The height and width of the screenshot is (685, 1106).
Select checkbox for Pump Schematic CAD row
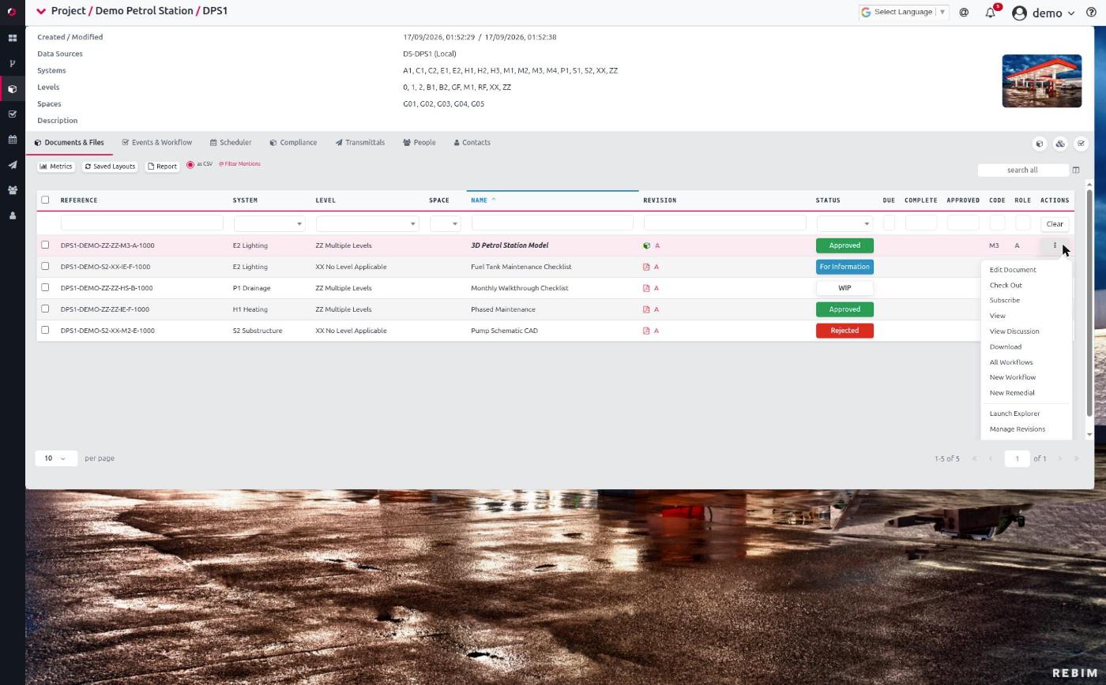[x=45, y=330]
